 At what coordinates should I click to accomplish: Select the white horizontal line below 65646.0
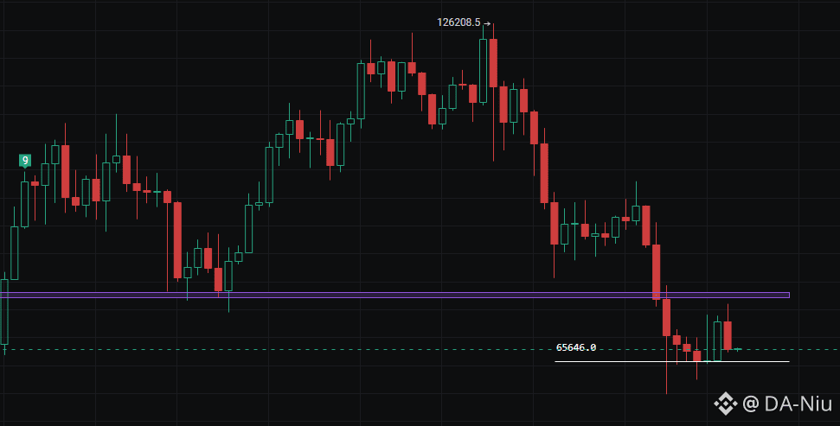pyautogui.click(x=672, y=362)
